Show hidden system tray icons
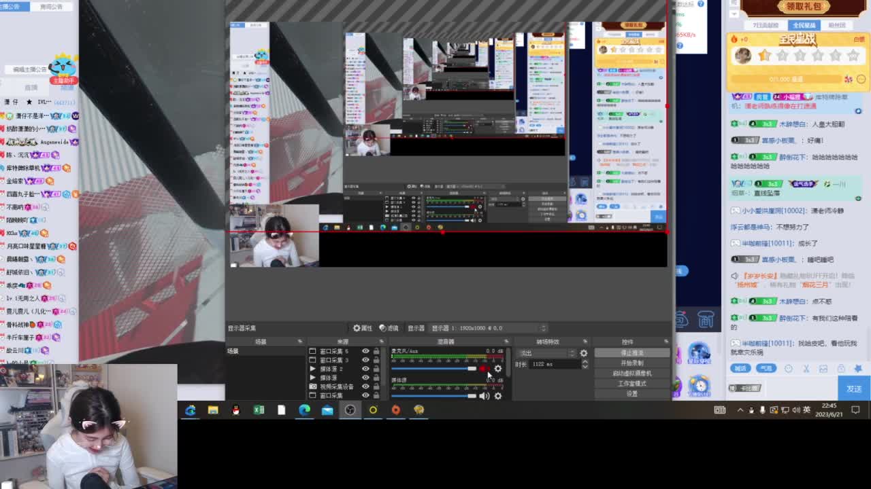The height and width of the screenshot is (489, 871). click(740, 410)
